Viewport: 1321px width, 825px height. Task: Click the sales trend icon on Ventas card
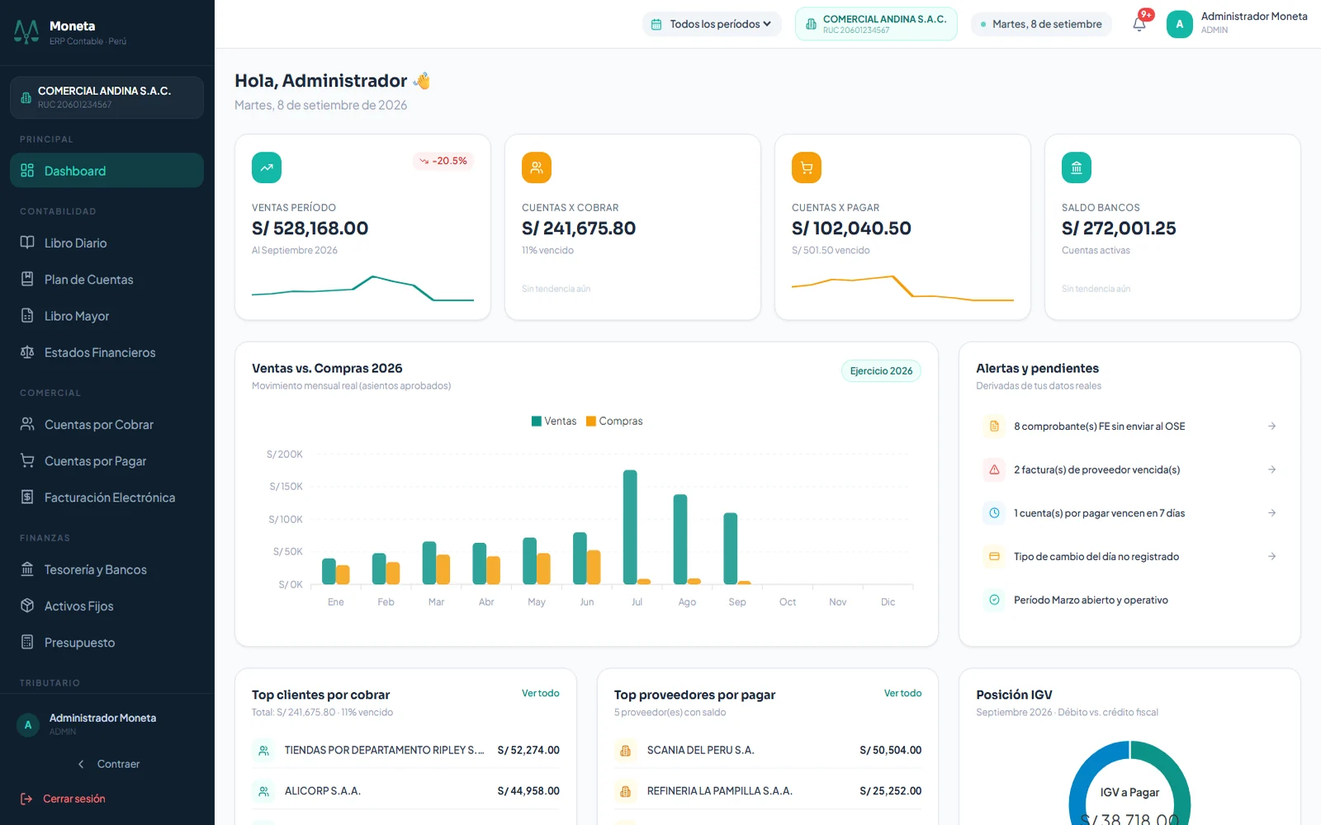[267, 167]
